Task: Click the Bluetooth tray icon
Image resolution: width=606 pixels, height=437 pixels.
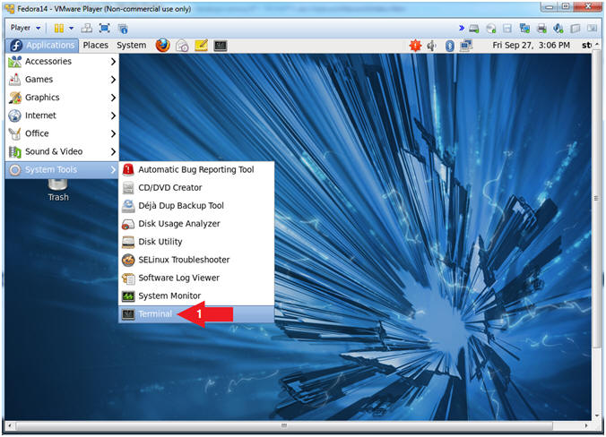Action: click(449, 46)
